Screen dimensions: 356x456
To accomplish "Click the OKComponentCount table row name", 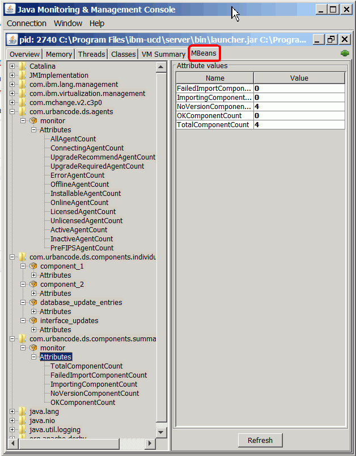I will tap(215, 116).
